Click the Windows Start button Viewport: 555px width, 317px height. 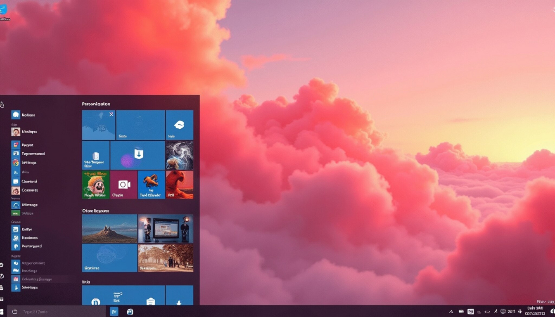point(2,312)
